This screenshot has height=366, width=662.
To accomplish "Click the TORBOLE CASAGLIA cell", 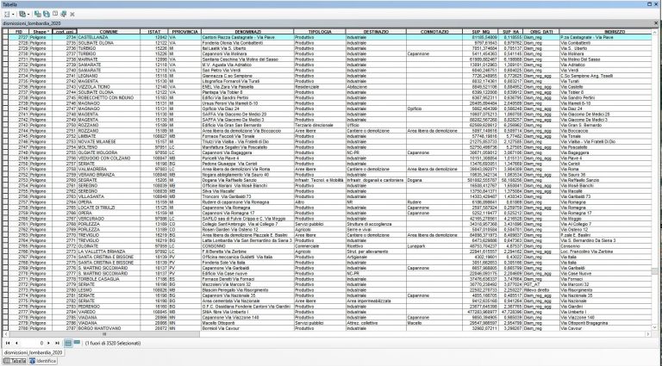I will click(109, 279).
